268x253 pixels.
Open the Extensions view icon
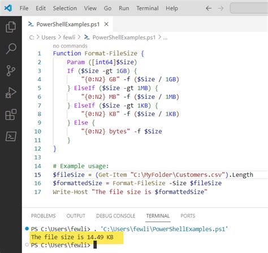[11, 115]
